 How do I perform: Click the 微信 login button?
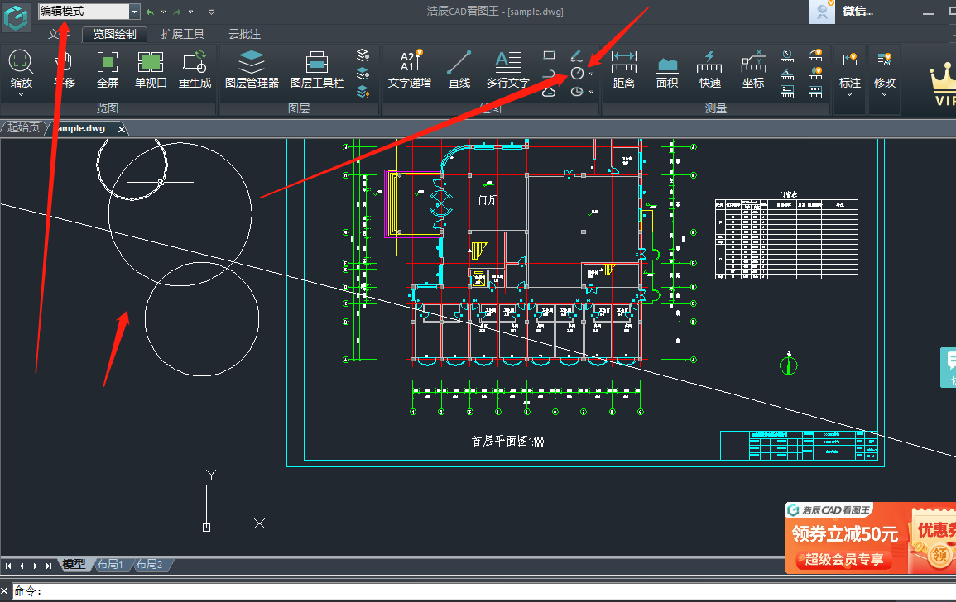(x=858, y=11)
